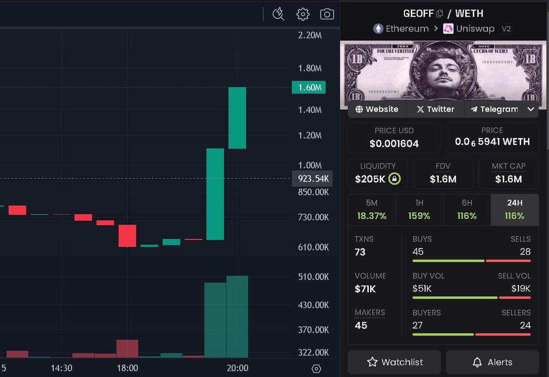Image resolution: width=549 pixels, height=377 pixels.
Task: Click the WETH price 5941 box
Action: 492,138
